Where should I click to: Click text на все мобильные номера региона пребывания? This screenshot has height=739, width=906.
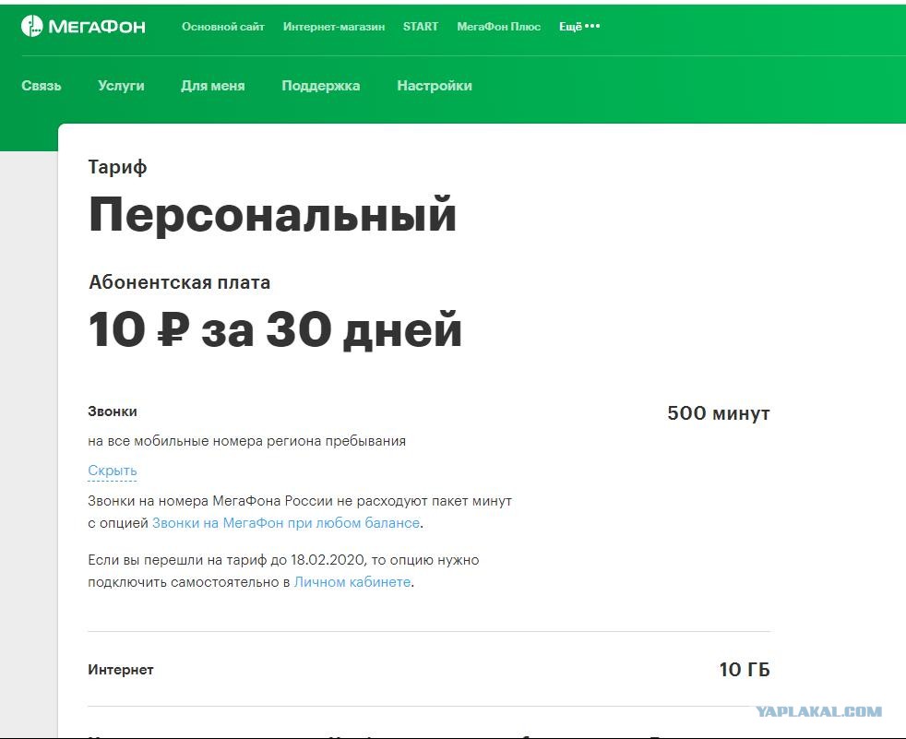[246, 441]
